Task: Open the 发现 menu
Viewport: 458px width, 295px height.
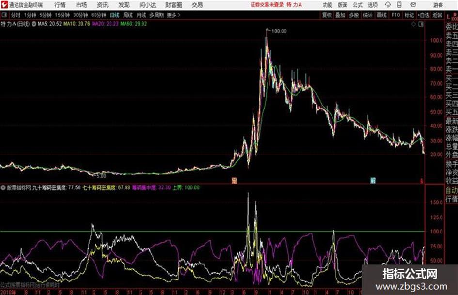Action: pos(124,5)
